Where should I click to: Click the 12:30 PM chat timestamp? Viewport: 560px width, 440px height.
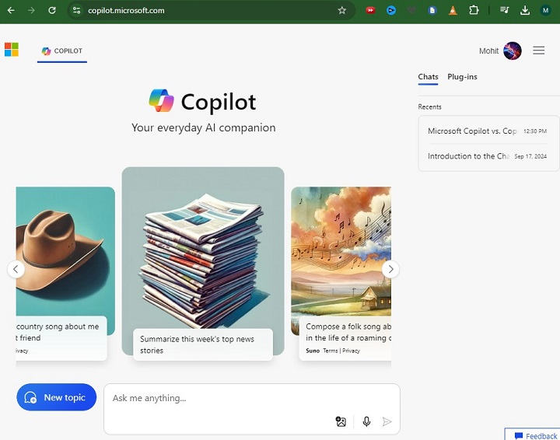tap(535, 131)
